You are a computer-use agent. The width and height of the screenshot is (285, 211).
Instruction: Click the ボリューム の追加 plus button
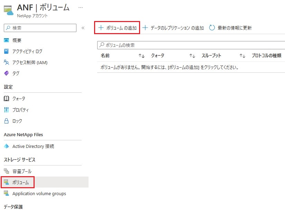[x=101, y=28]
